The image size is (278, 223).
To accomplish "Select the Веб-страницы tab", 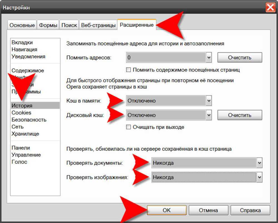I will point(98,25).
